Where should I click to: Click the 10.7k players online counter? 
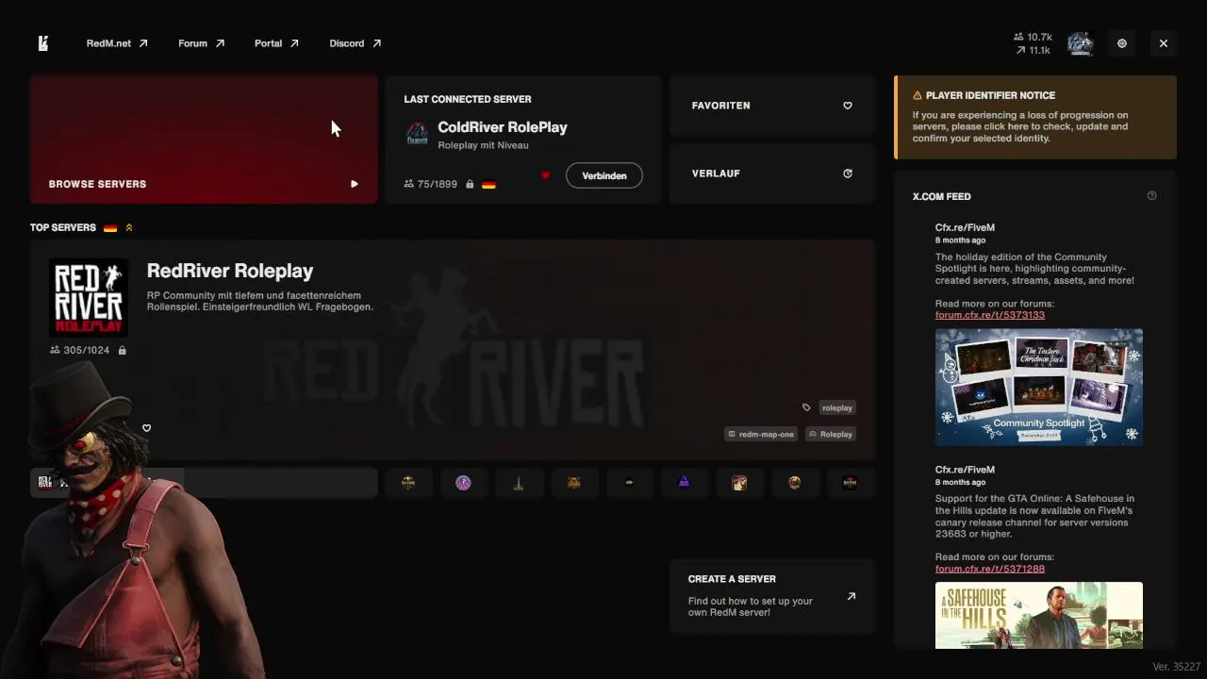click(x=1033, y=37)
